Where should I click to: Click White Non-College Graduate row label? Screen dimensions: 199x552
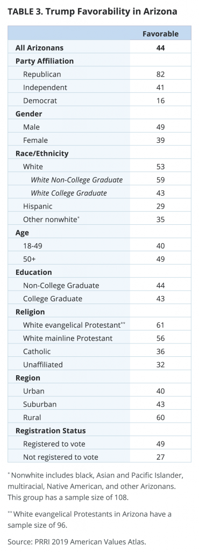[77, 180]
